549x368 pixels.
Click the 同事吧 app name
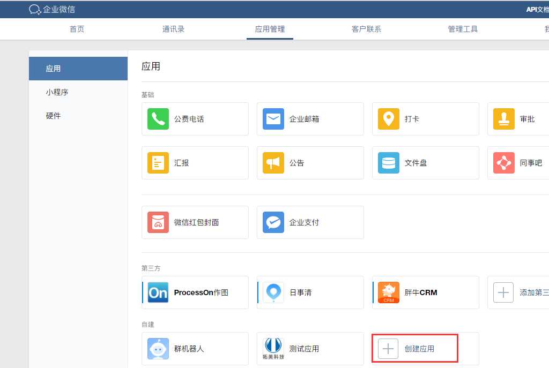click(531, 163)
